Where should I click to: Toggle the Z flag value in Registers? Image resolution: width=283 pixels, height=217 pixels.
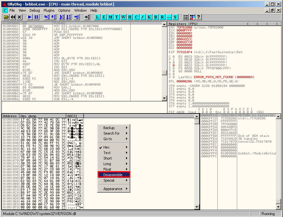(x=173, y=65)
